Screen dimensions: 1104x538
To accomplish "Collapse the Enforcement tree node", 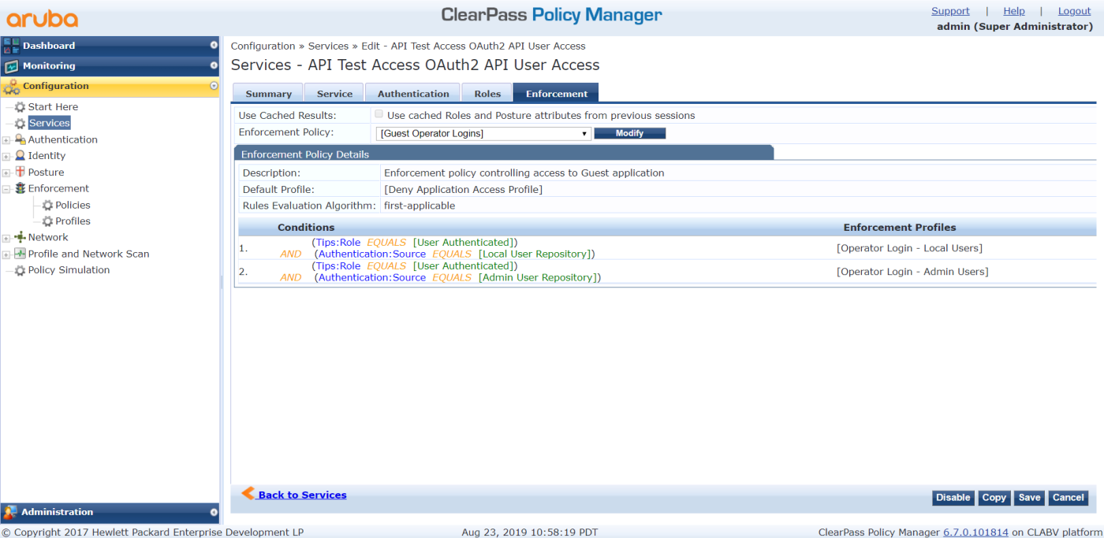I will pyautogui.click(x=6, y=189).
